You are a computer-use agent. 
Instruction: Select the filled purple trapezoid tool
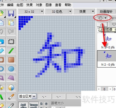click(x=11, y=78)
